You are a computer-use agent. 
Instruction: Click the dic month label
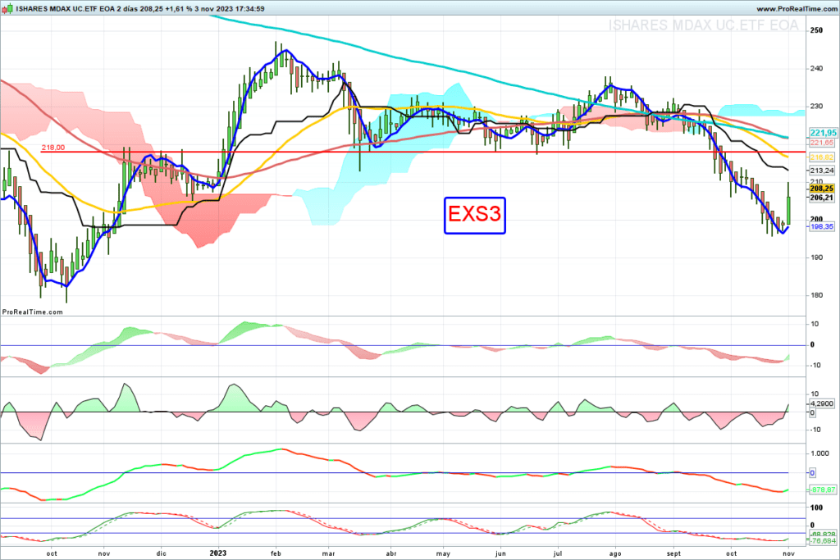point(161,553)
